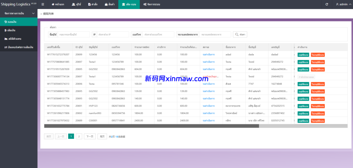
Task: Open the users tab ผู้ใช้
Action: click(76, 4)
